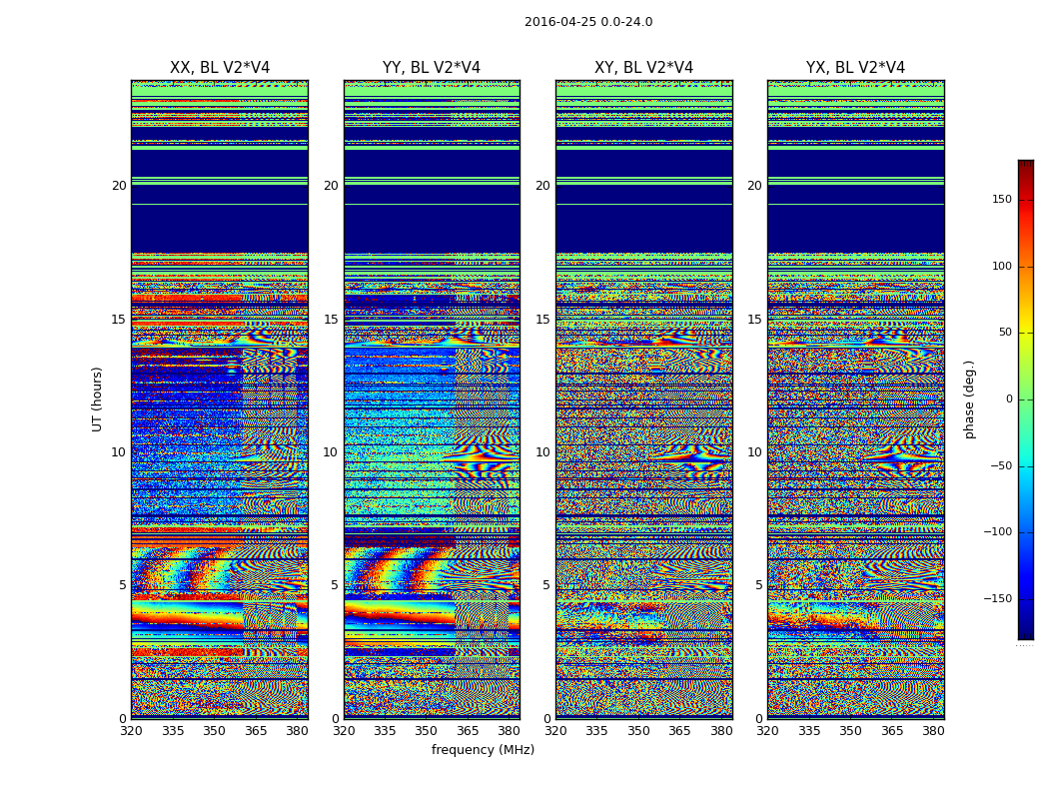Select the XX polarization heatmap panel
This screenshot has height=799, width=1049.
220,399
